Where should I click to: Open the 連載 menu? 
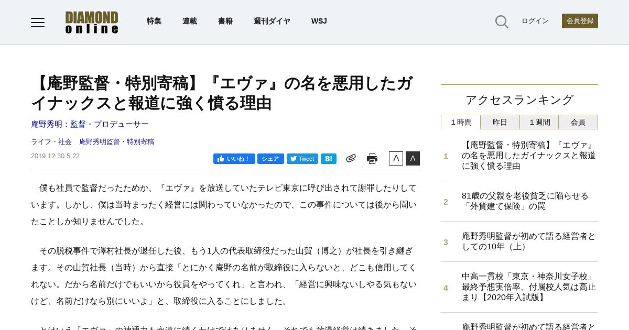190,21
